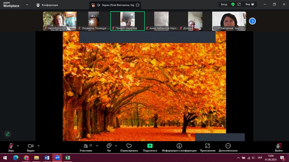
Task: Expand Zoom Workplace dropdown chevron
Action: click(x=27, y=5)
